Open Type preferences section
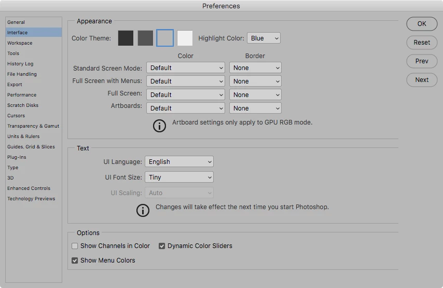The height and width of the screenshot is (288, 443). tap(34, 167)
